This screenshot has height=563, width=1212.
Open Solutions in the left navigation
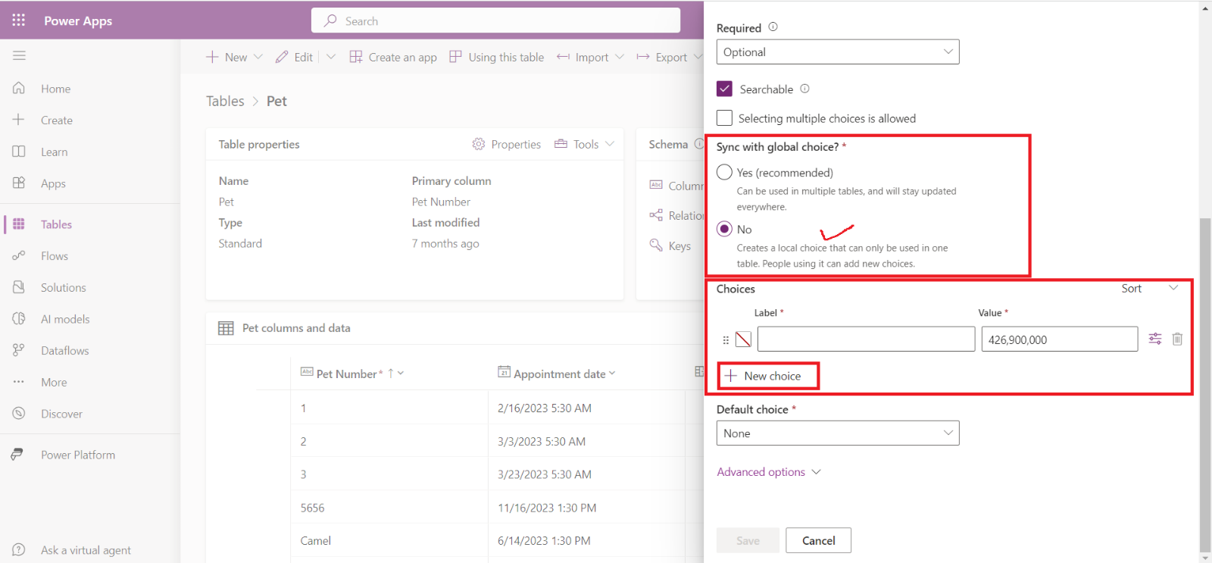coord(63,288)
